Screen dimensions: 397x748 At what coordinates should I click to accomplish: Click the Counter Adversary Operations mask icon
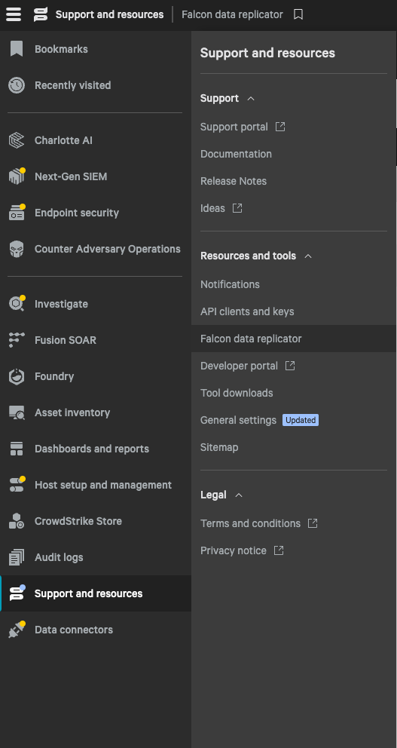17,249
